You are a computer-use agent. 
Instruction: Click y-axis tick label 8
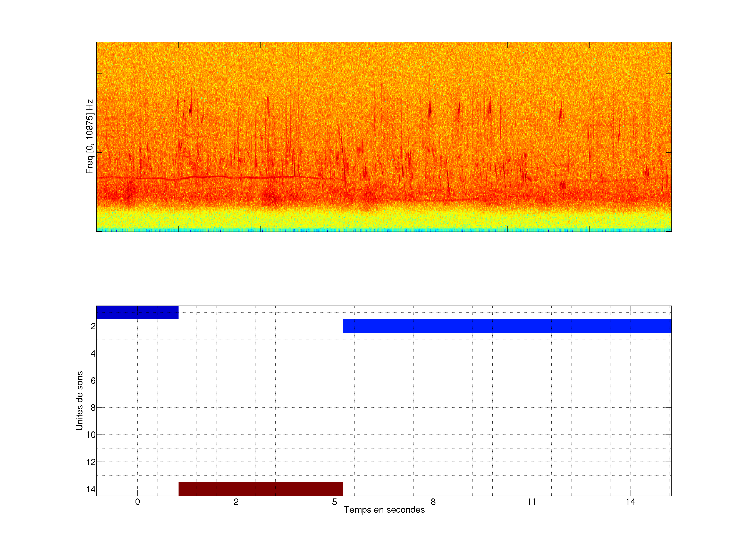tap(93, 408)
